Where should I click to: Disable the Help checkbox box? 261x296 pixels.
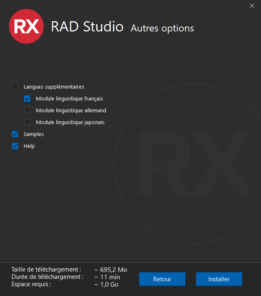[15, 146]
